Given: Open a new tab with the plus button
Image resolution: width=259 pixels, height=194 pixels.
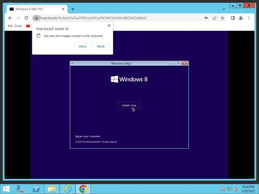Looking at the screenshot, I should (x=73, y=9).
